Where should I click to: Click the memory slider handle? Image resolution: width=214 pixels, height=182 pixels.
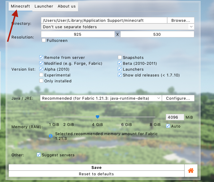tap(98, 117)
